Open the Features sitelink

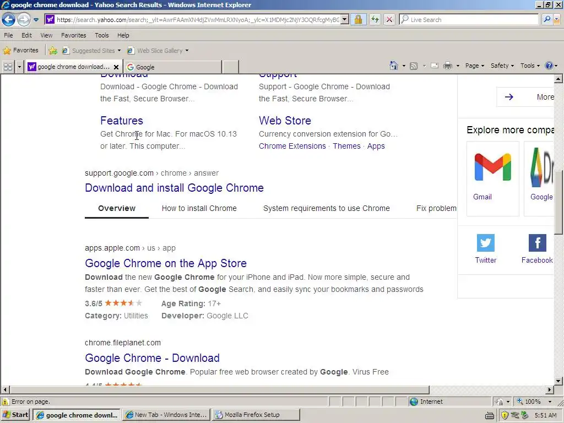click(x=122, y=121)
